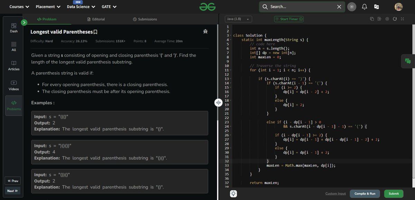Click example with input "((()"
Viewport: 415px width, 200px height.
120,123
